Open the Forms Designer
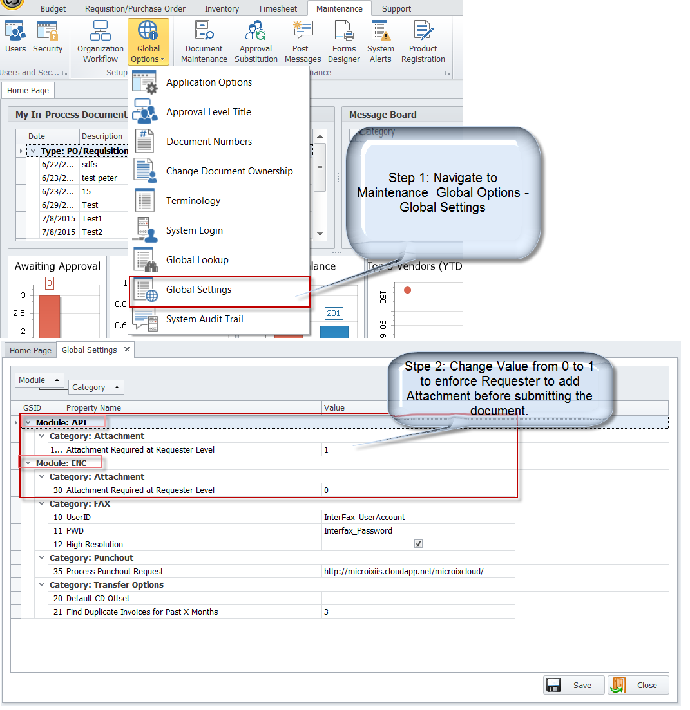Image resolution: width=690 pixels, height=710 pixels. click(x=344, y=42)
